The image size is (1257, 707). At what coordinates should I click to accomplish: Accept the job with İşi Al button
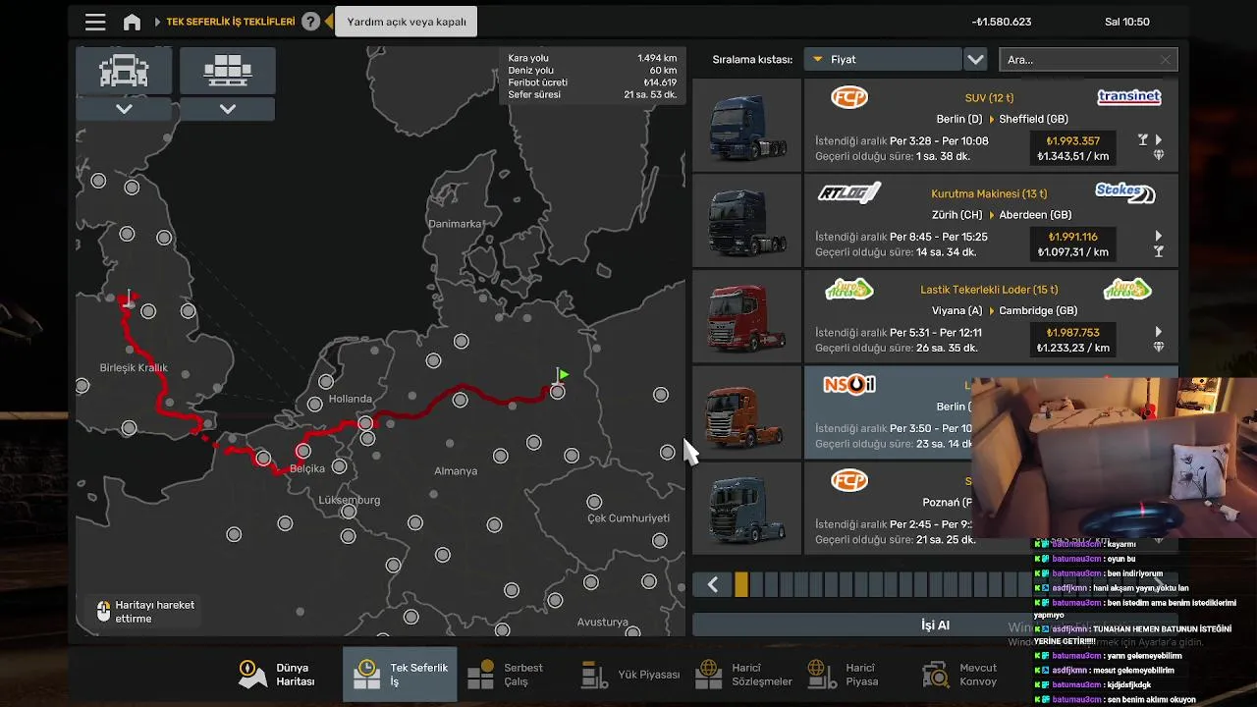[935, 625]
